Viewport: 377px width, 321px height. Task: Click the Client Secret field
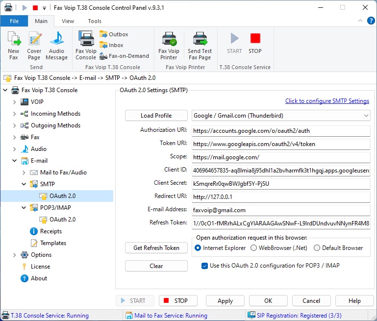tap(281, 184)
